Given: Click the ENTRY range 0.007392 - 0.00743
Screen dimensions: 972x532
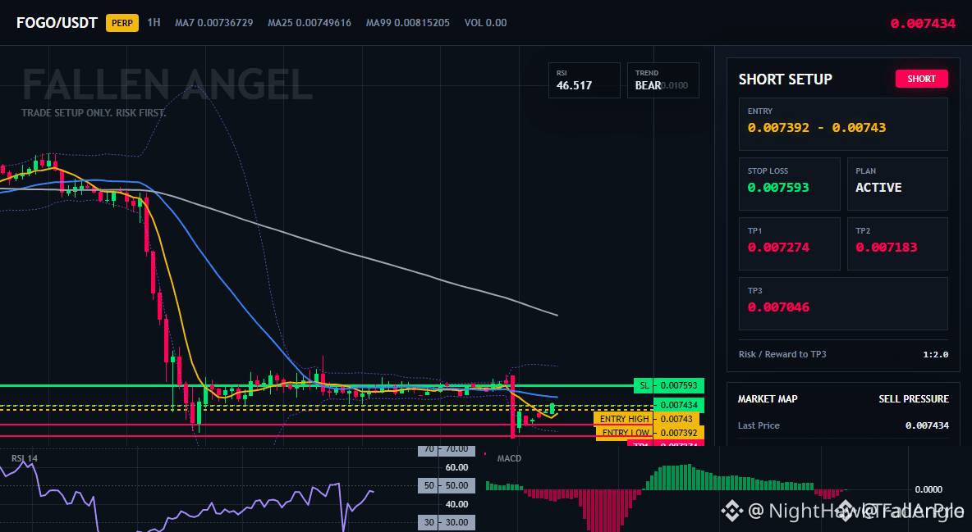Looking at the screenshot, I should 816,128.
